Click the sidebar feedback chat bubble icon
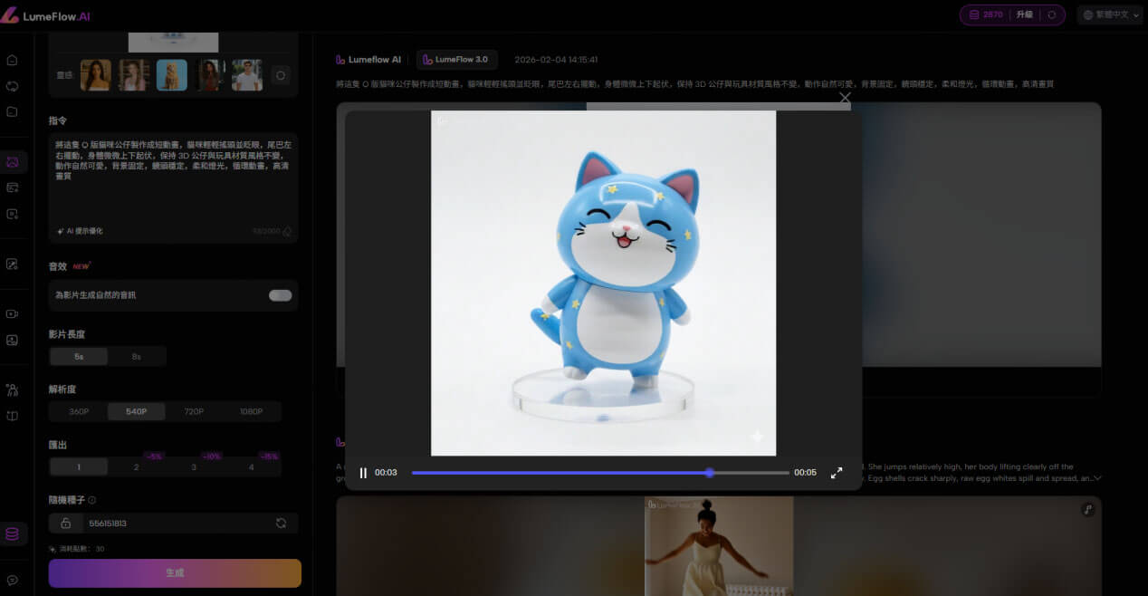This screenshot has height=596, width=1148. (13, 580)
